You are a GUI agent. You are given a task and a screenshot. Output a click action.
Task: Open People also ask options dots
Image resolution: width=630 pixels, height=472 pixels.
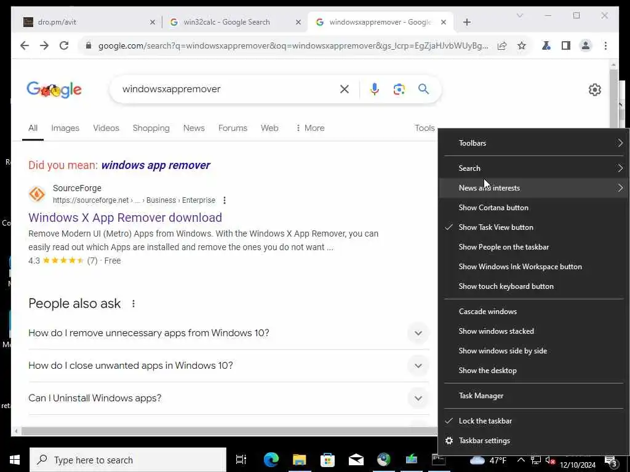(134, 304)
